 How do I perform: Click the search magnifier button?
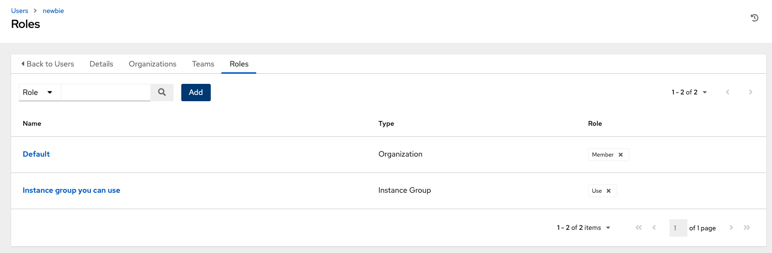162,92
